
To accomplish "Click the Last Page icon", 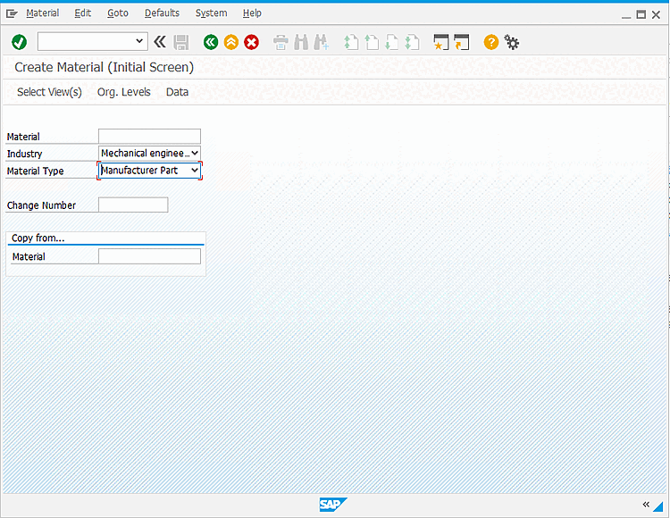I will pyautogui.click(x=412, y=42).
